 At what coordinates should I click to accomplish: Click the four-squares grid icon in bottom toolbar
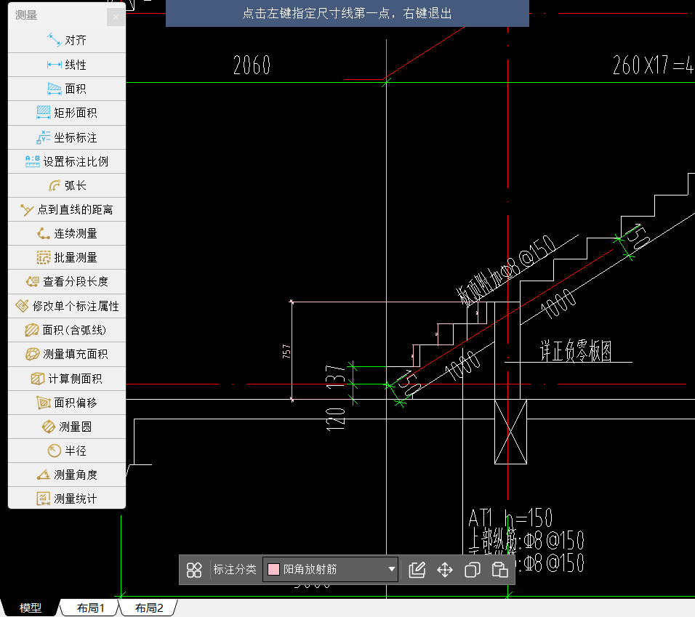click(x=194, y=570)
